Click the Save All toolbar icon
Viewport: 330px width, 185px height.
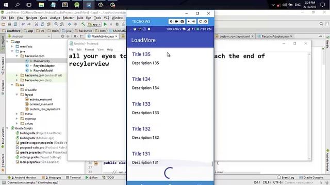click(x=9, y=24)
